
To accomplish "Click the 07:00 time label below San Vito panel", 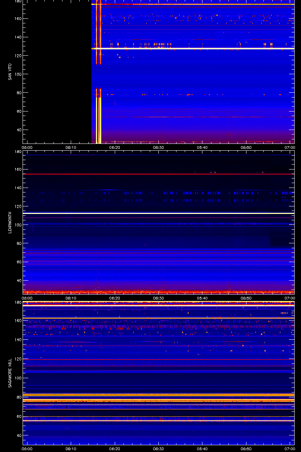I will 290,147.
